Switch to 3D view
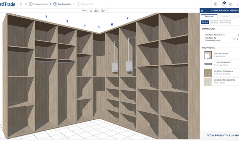239x141 pixels. pos(96,11)
